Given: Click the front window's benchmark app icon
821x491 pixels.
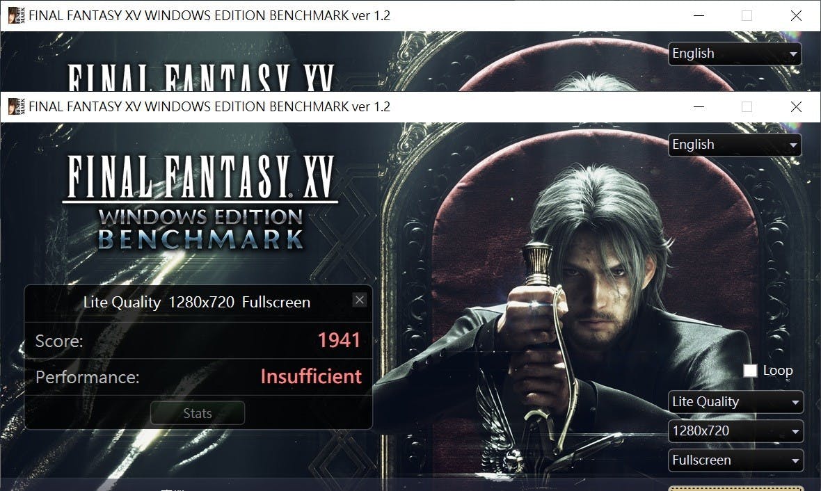Looking at the screenshot, I should click(16, 106).
